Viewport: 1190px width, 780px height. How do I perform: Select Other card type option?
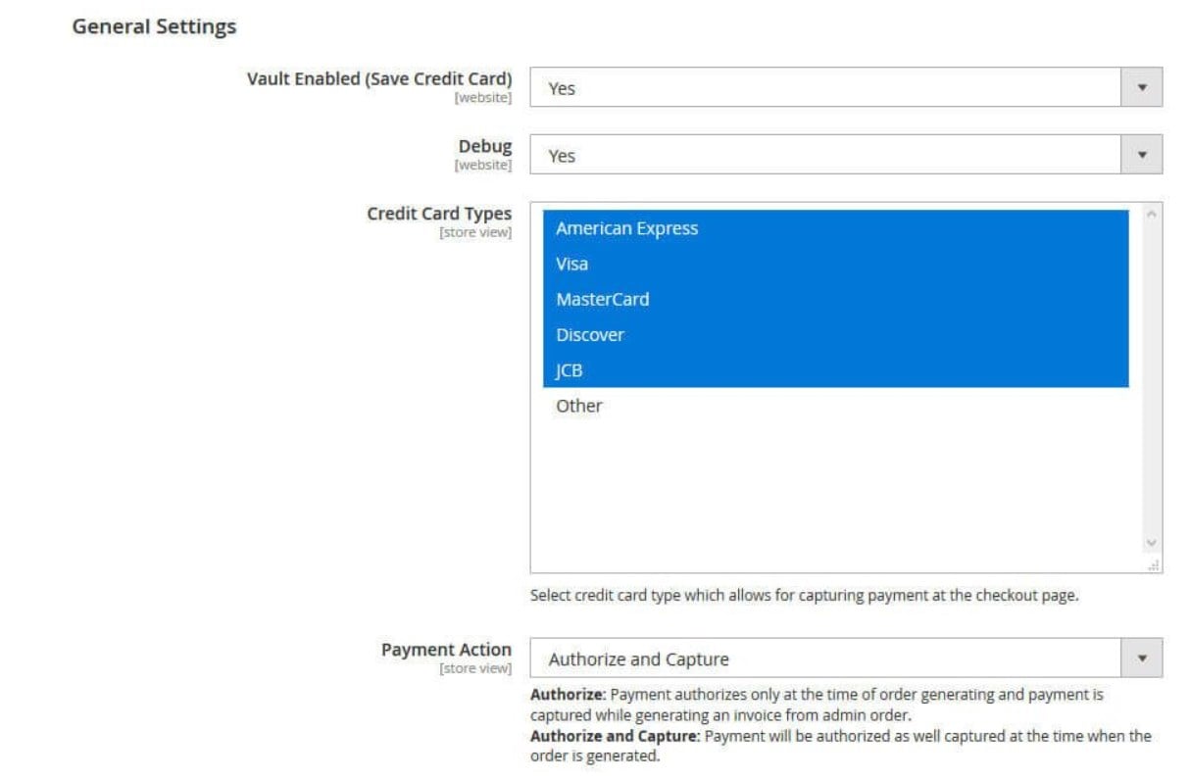(x=835, y=406)
